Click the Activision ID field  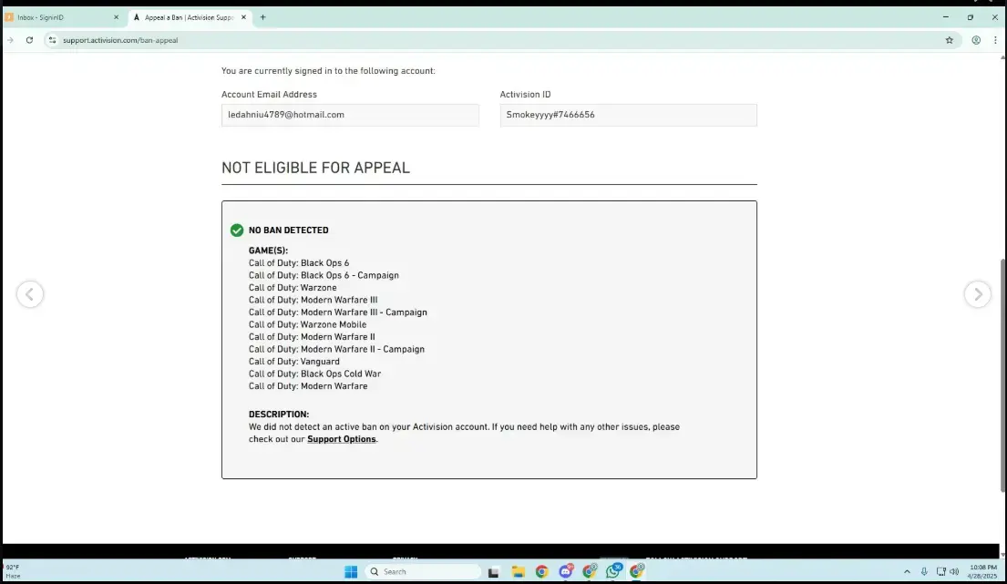click(x=628, y=115)
